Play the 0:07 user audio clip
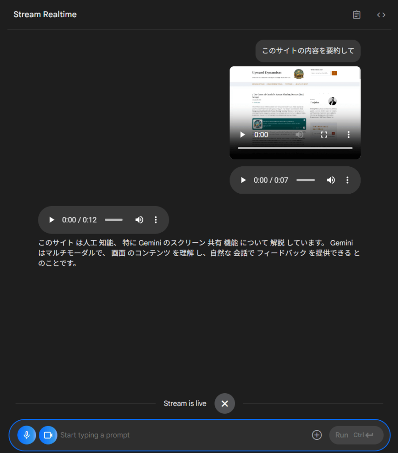398x453 pixels. [x=243, y=180]
